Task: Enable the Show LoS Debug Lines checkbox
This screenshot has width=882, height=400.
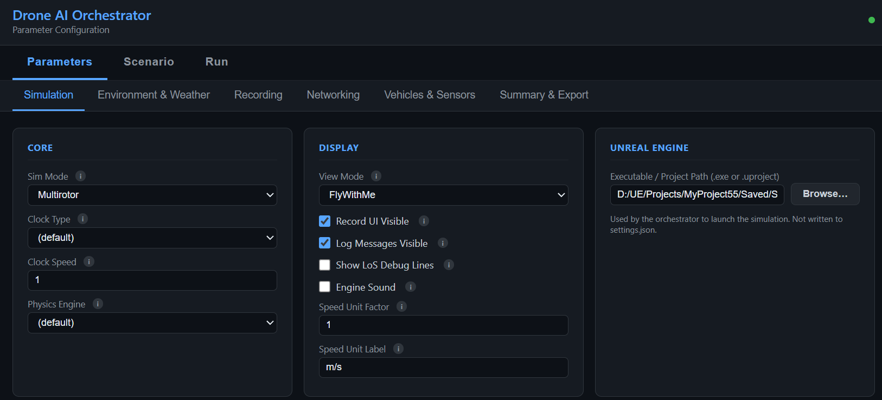Action: [325, 265]
